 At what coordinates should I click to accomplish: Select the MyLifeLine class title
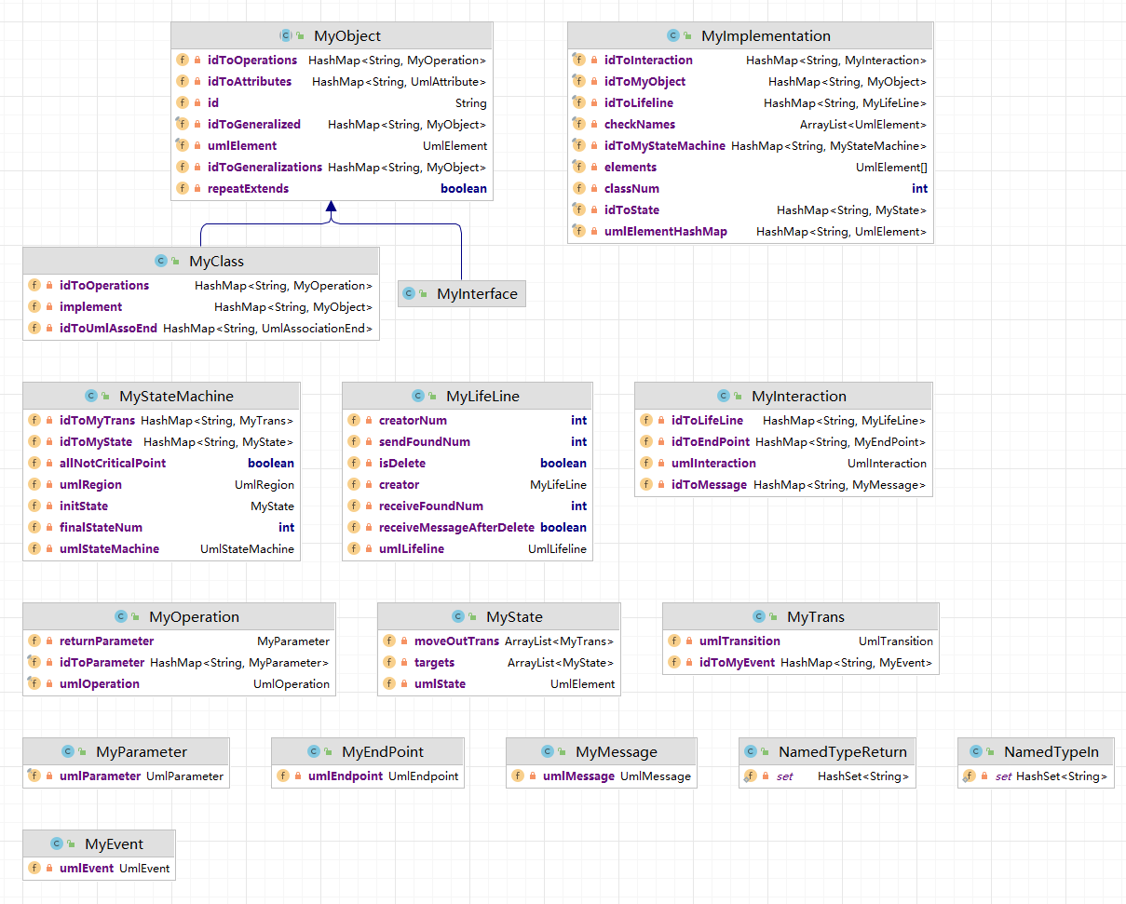pyautogui.click(x=482, y=397)
